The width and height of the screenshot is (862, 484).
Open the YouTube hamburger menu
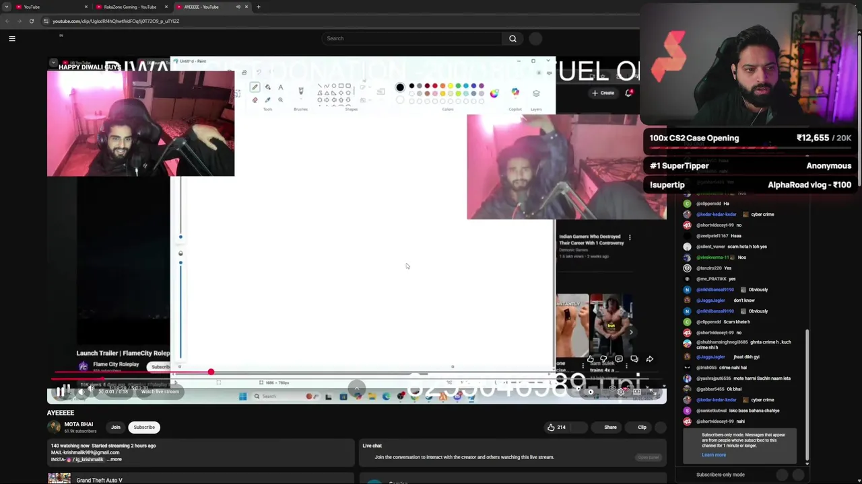(11, 38)
